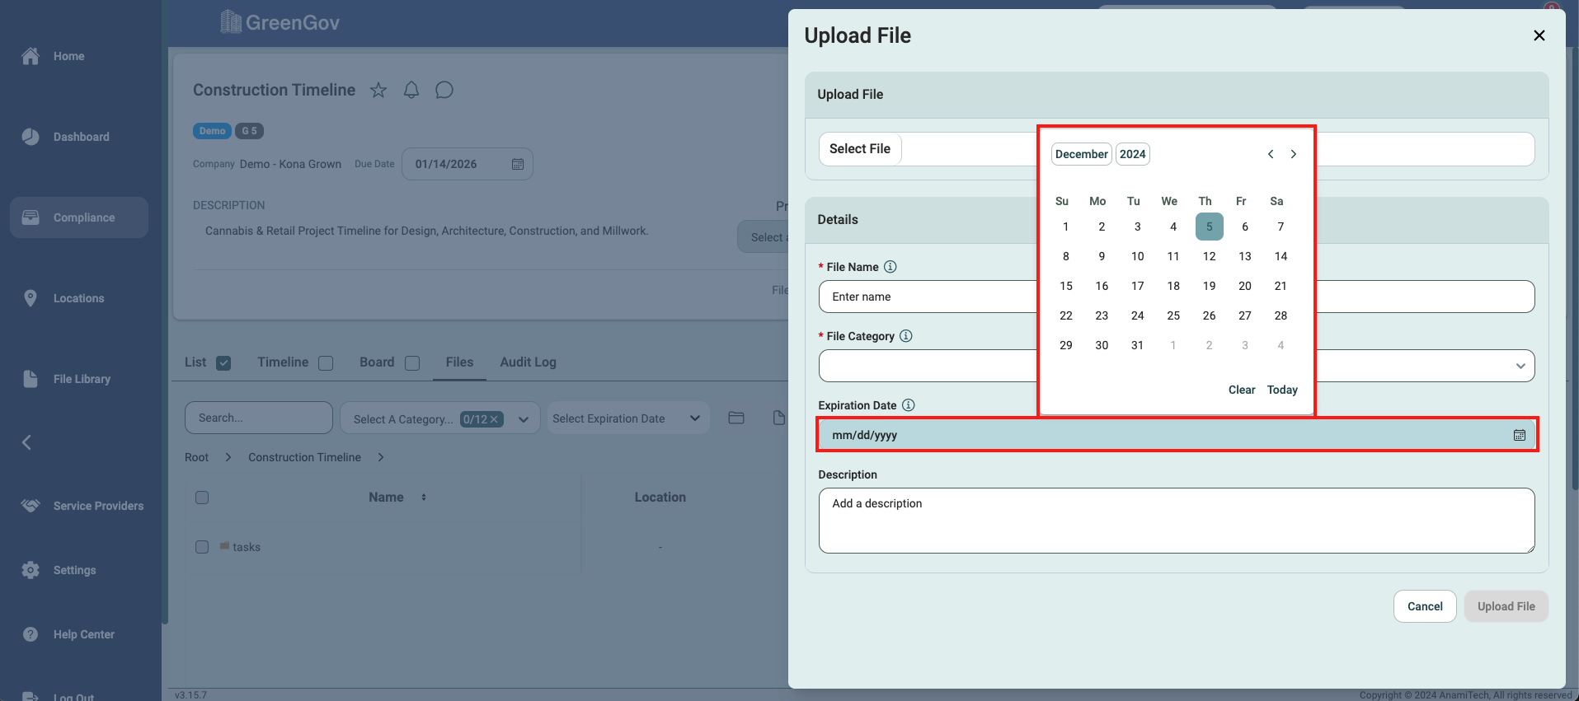Image resolution: width=1579 pixels, height=701 pixels.
Task: Check the tasks folder row checkbox
Action: click(x=202, y=547)
